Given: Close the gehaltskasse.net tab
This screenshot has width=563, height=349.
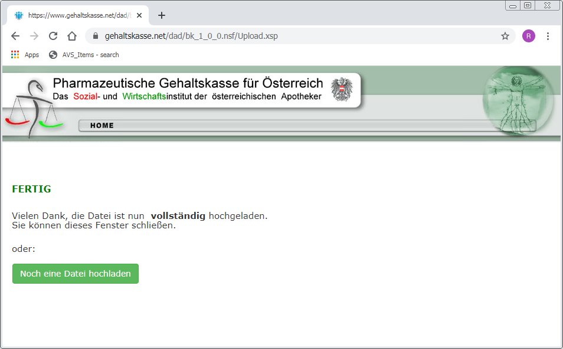Looking at the screenshot, I should pos(139,15).
